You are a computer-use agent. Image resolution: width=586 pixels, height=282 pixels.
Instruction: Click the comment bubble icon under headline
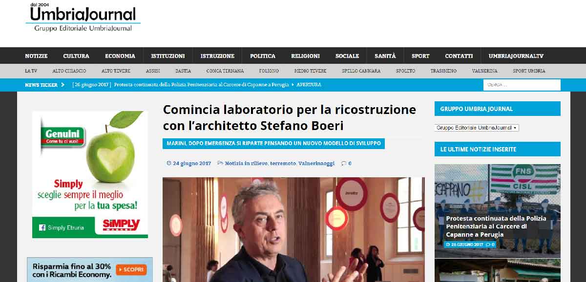[x=344, y=164]
